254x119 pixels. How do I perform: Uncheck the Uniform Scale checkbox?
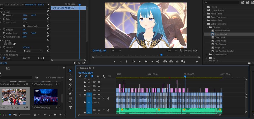click(x=24, y=26)
